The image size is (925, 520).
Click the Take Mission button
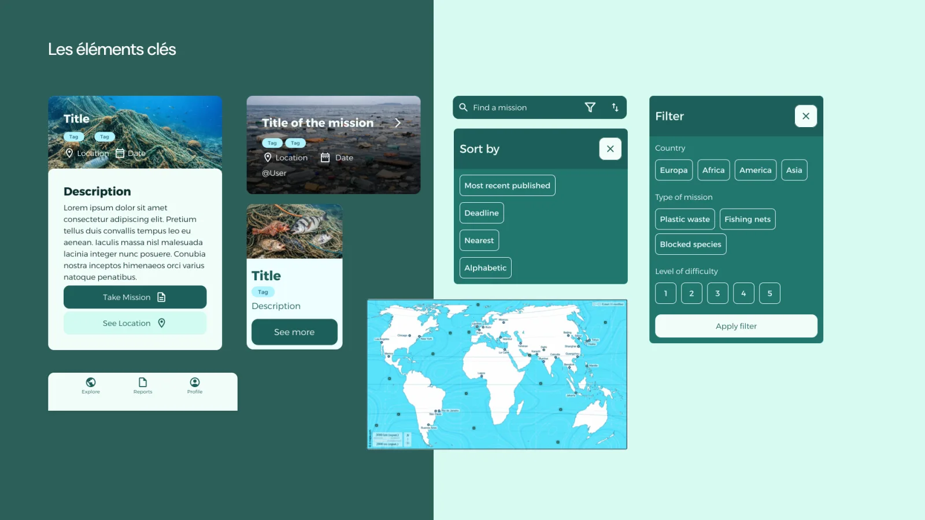(135, 297)
